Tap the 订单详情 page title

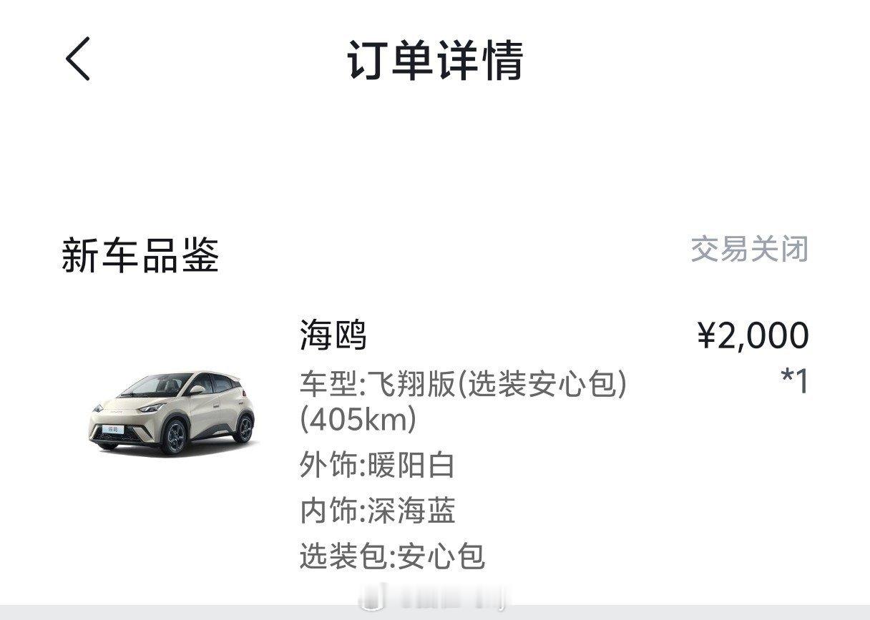[435, 60]
